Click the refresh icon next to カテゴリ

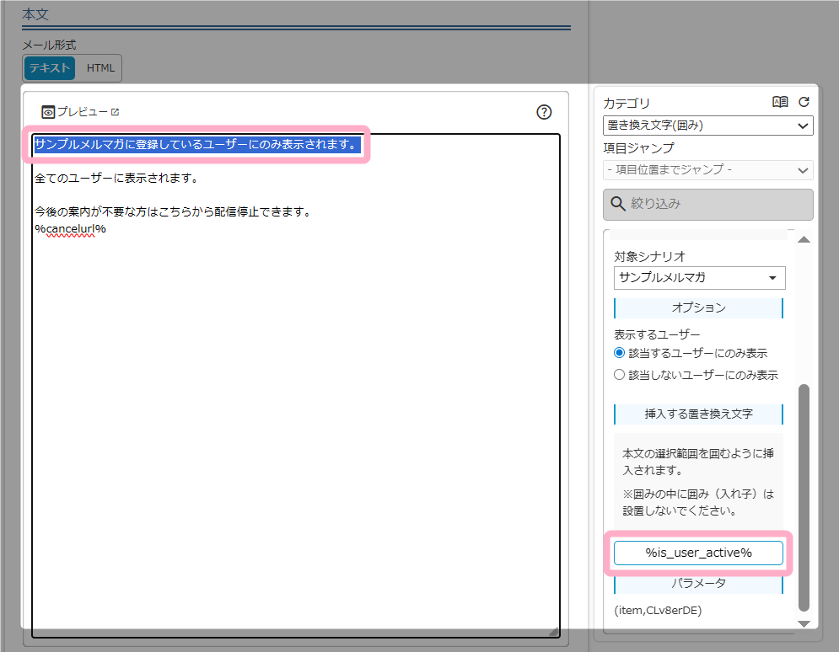804,102
